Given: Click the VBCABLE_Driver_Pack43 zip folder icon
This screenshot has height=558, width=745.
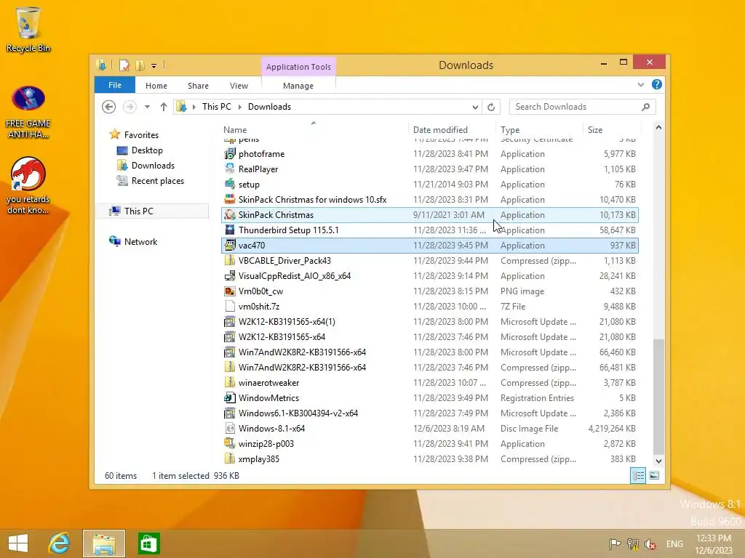Looking at the screenshot, I should pos(229,261).
